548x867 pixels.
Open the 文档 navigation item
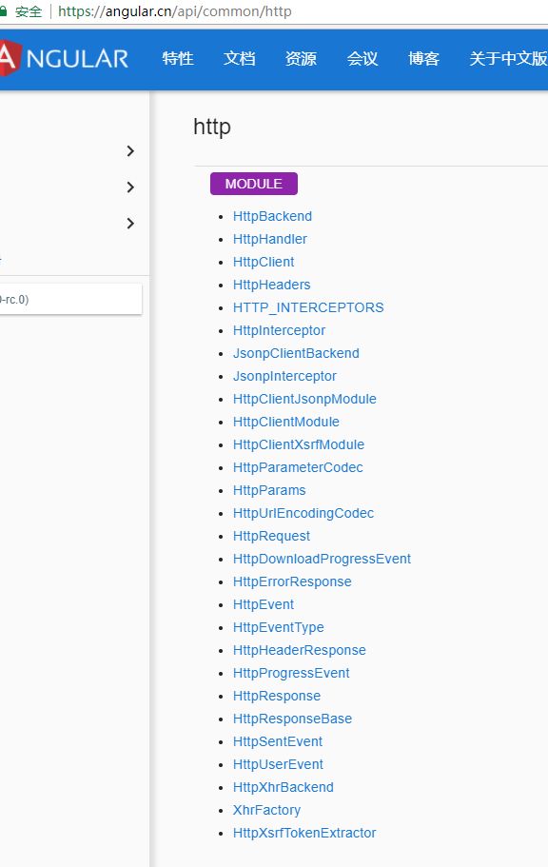(240, 58)
